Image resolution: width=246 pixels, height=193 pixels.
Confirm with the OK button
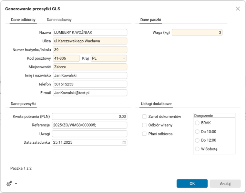tap(192, 183)
